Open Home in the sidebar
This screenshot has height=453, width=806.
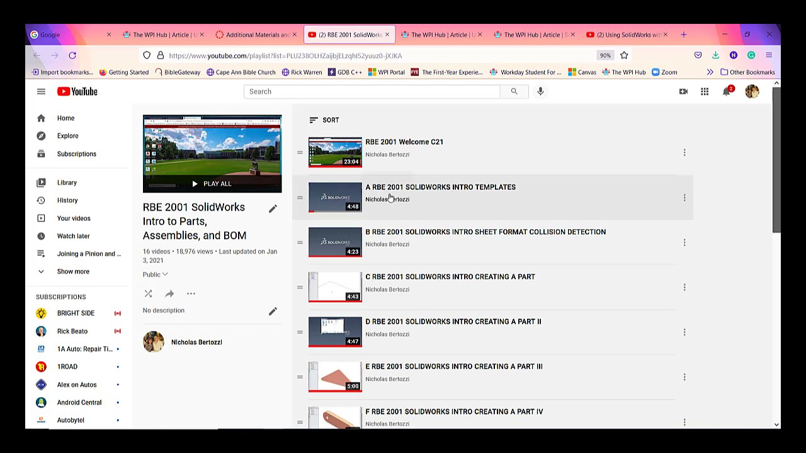tap(65, 118)
